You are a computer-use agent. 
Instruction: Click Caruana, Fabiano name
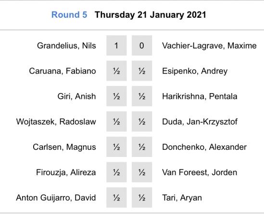click(x=63, y=71)
